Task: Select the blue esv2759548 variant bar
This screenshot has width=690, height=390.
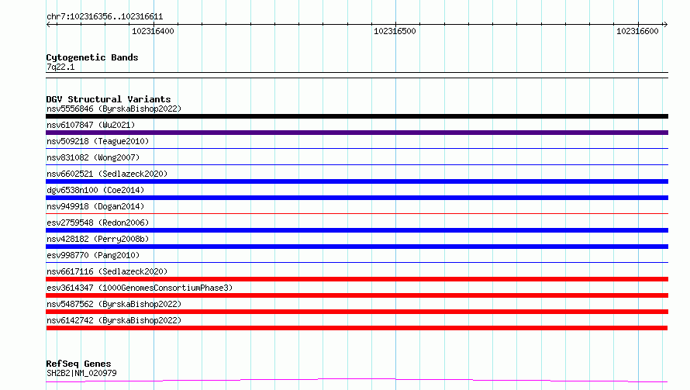Action: pos(357,230)
